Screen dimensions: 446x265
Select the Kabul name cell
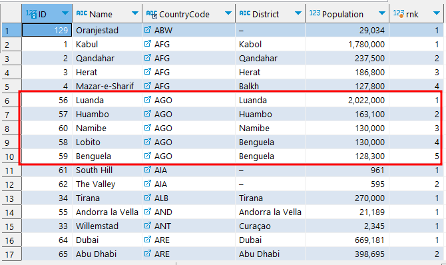point(107,44)
